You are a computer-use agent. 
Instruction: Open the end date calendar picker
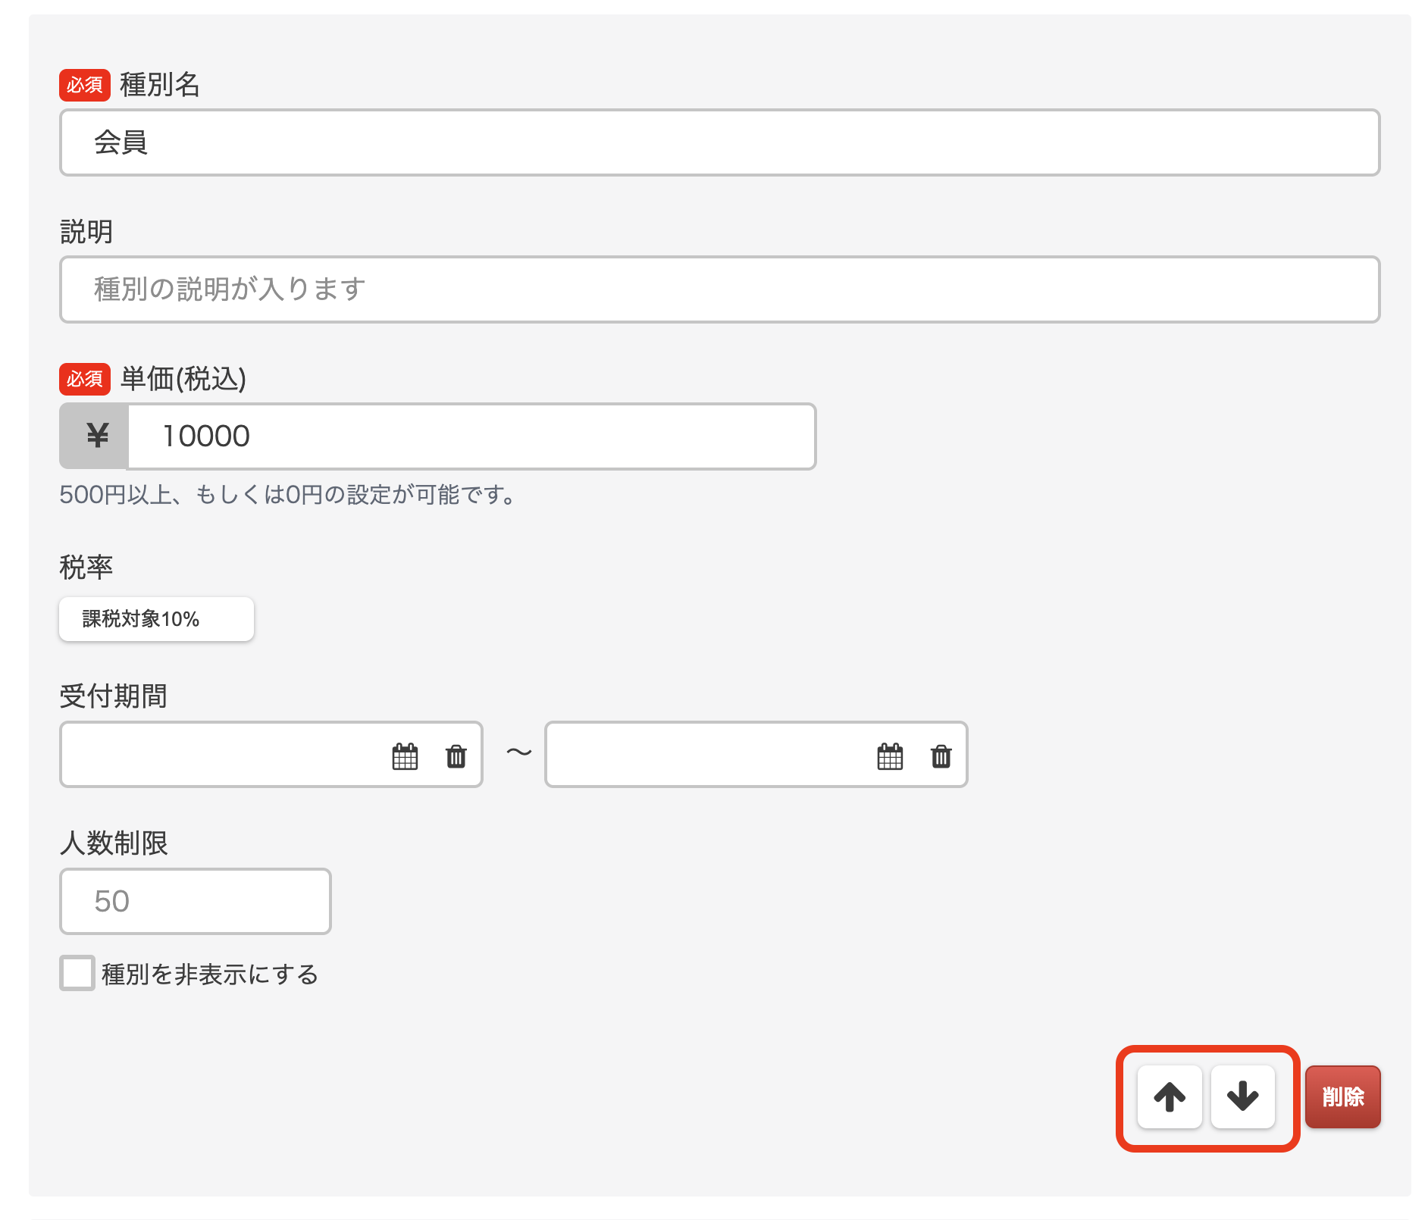890,756
